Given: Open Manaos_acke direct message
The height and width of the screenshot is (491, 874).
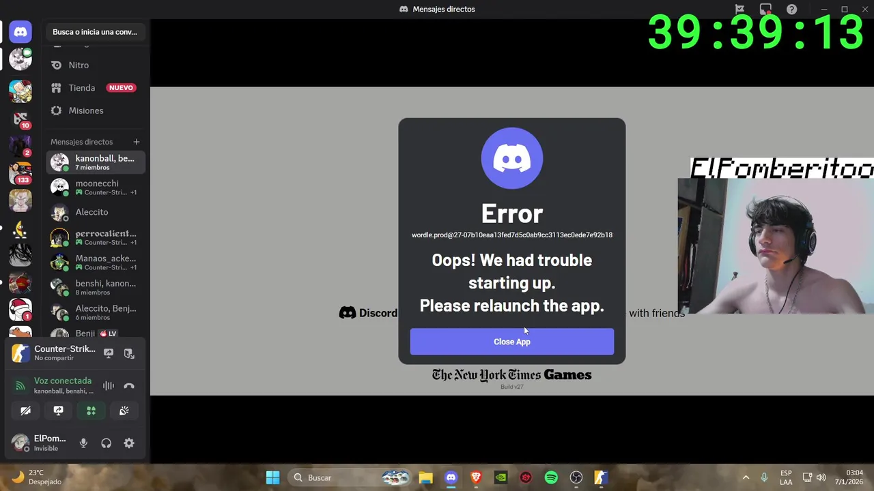Looking at the screenshot, I should click(96, 263).
